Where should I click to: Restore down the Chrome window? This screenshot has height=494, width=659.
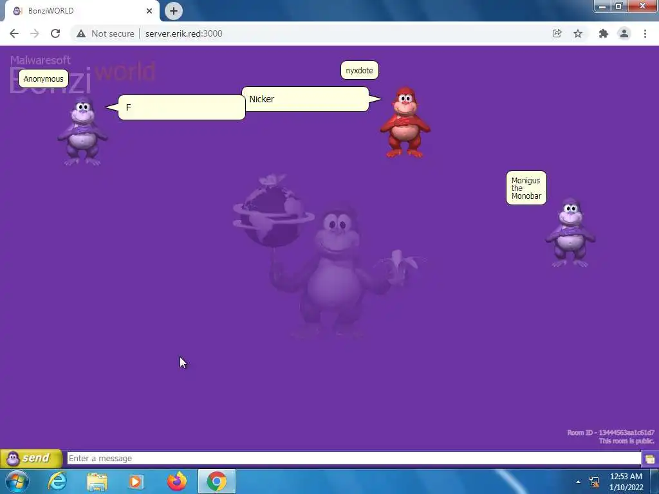(x=618, y=6)
